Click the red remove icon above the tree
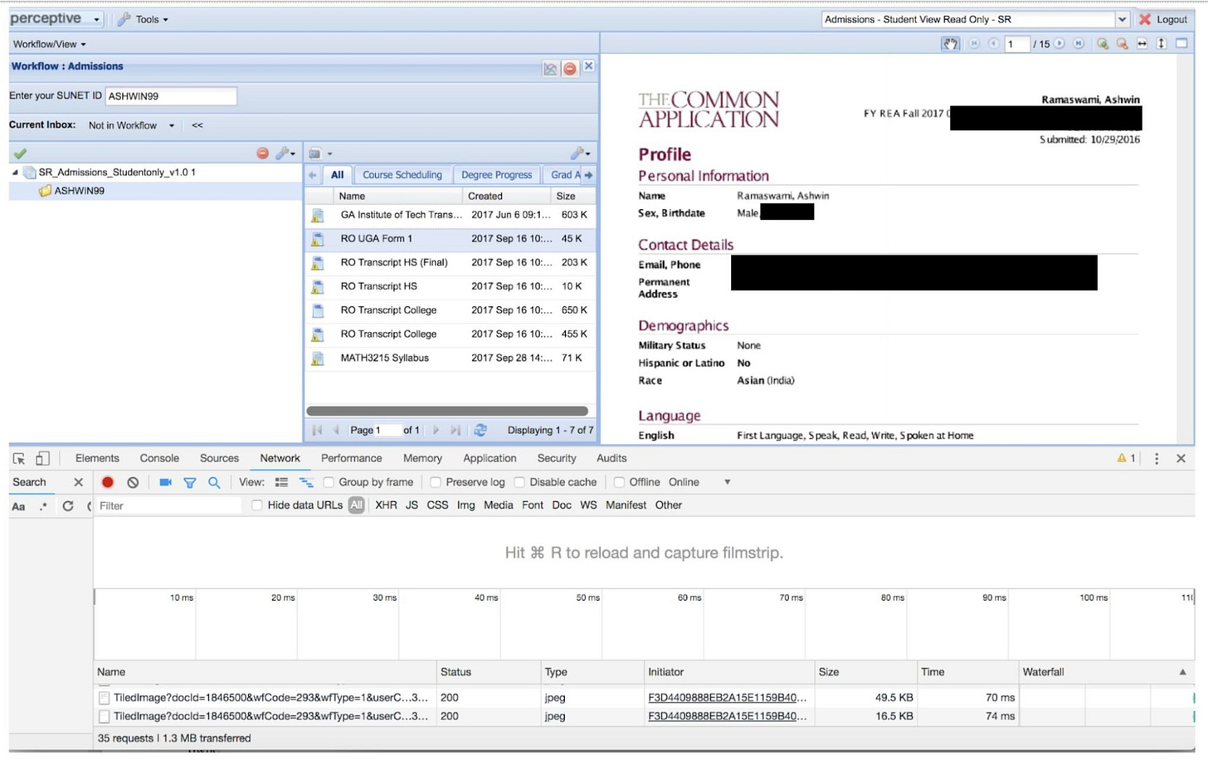Viewport: 1208px width, 765px height. [262, 153]
